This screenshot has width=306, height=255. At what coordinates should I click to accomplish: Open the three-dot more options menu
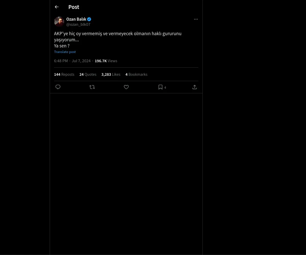(196, 19)
